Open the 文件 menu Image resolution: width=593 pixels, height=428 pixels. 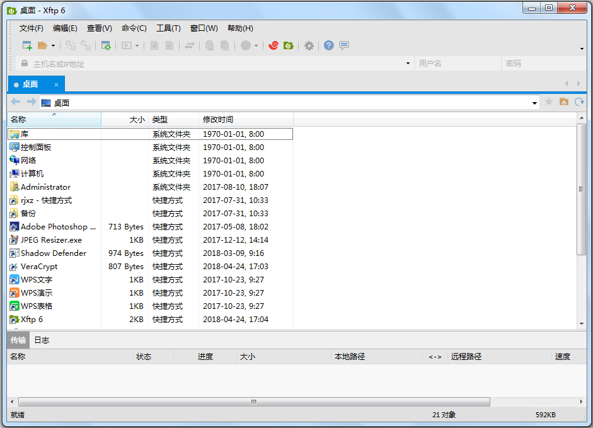pyautogui.click(x=30, y=28)
